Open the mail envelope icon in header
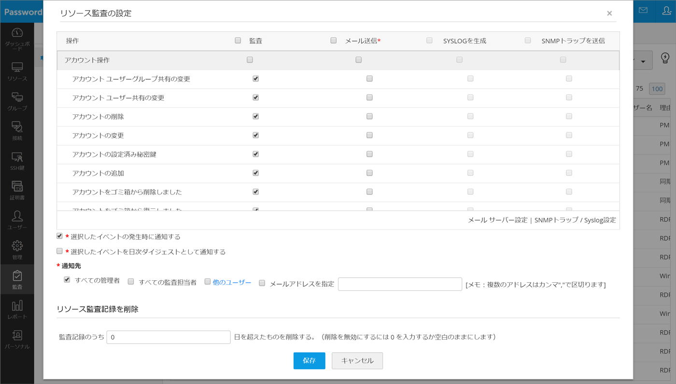 click(643, 10)
